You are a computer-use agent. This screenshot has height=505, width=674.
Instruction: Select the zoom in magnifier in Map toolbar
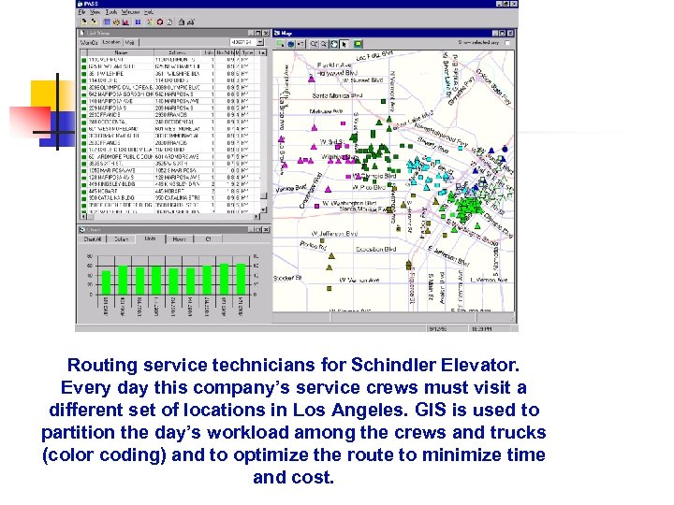tap(314, 44)
